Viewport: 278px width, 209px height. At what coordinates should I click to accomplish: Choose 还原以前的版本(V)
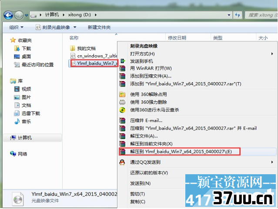(149, 173)
